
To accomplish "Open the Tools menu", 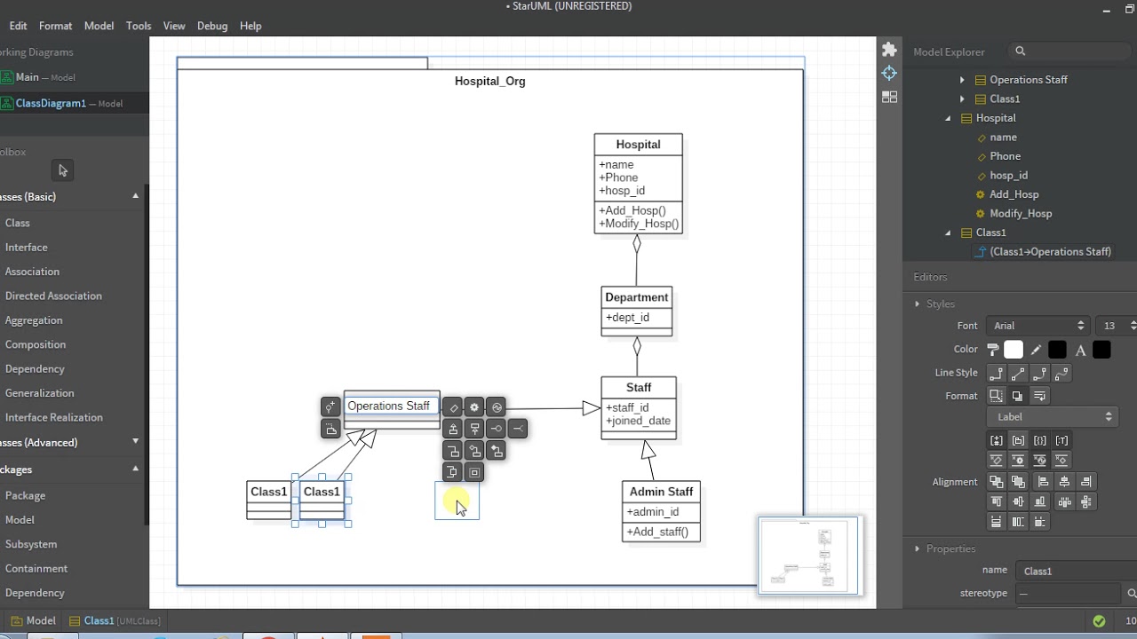I will 139,26.
